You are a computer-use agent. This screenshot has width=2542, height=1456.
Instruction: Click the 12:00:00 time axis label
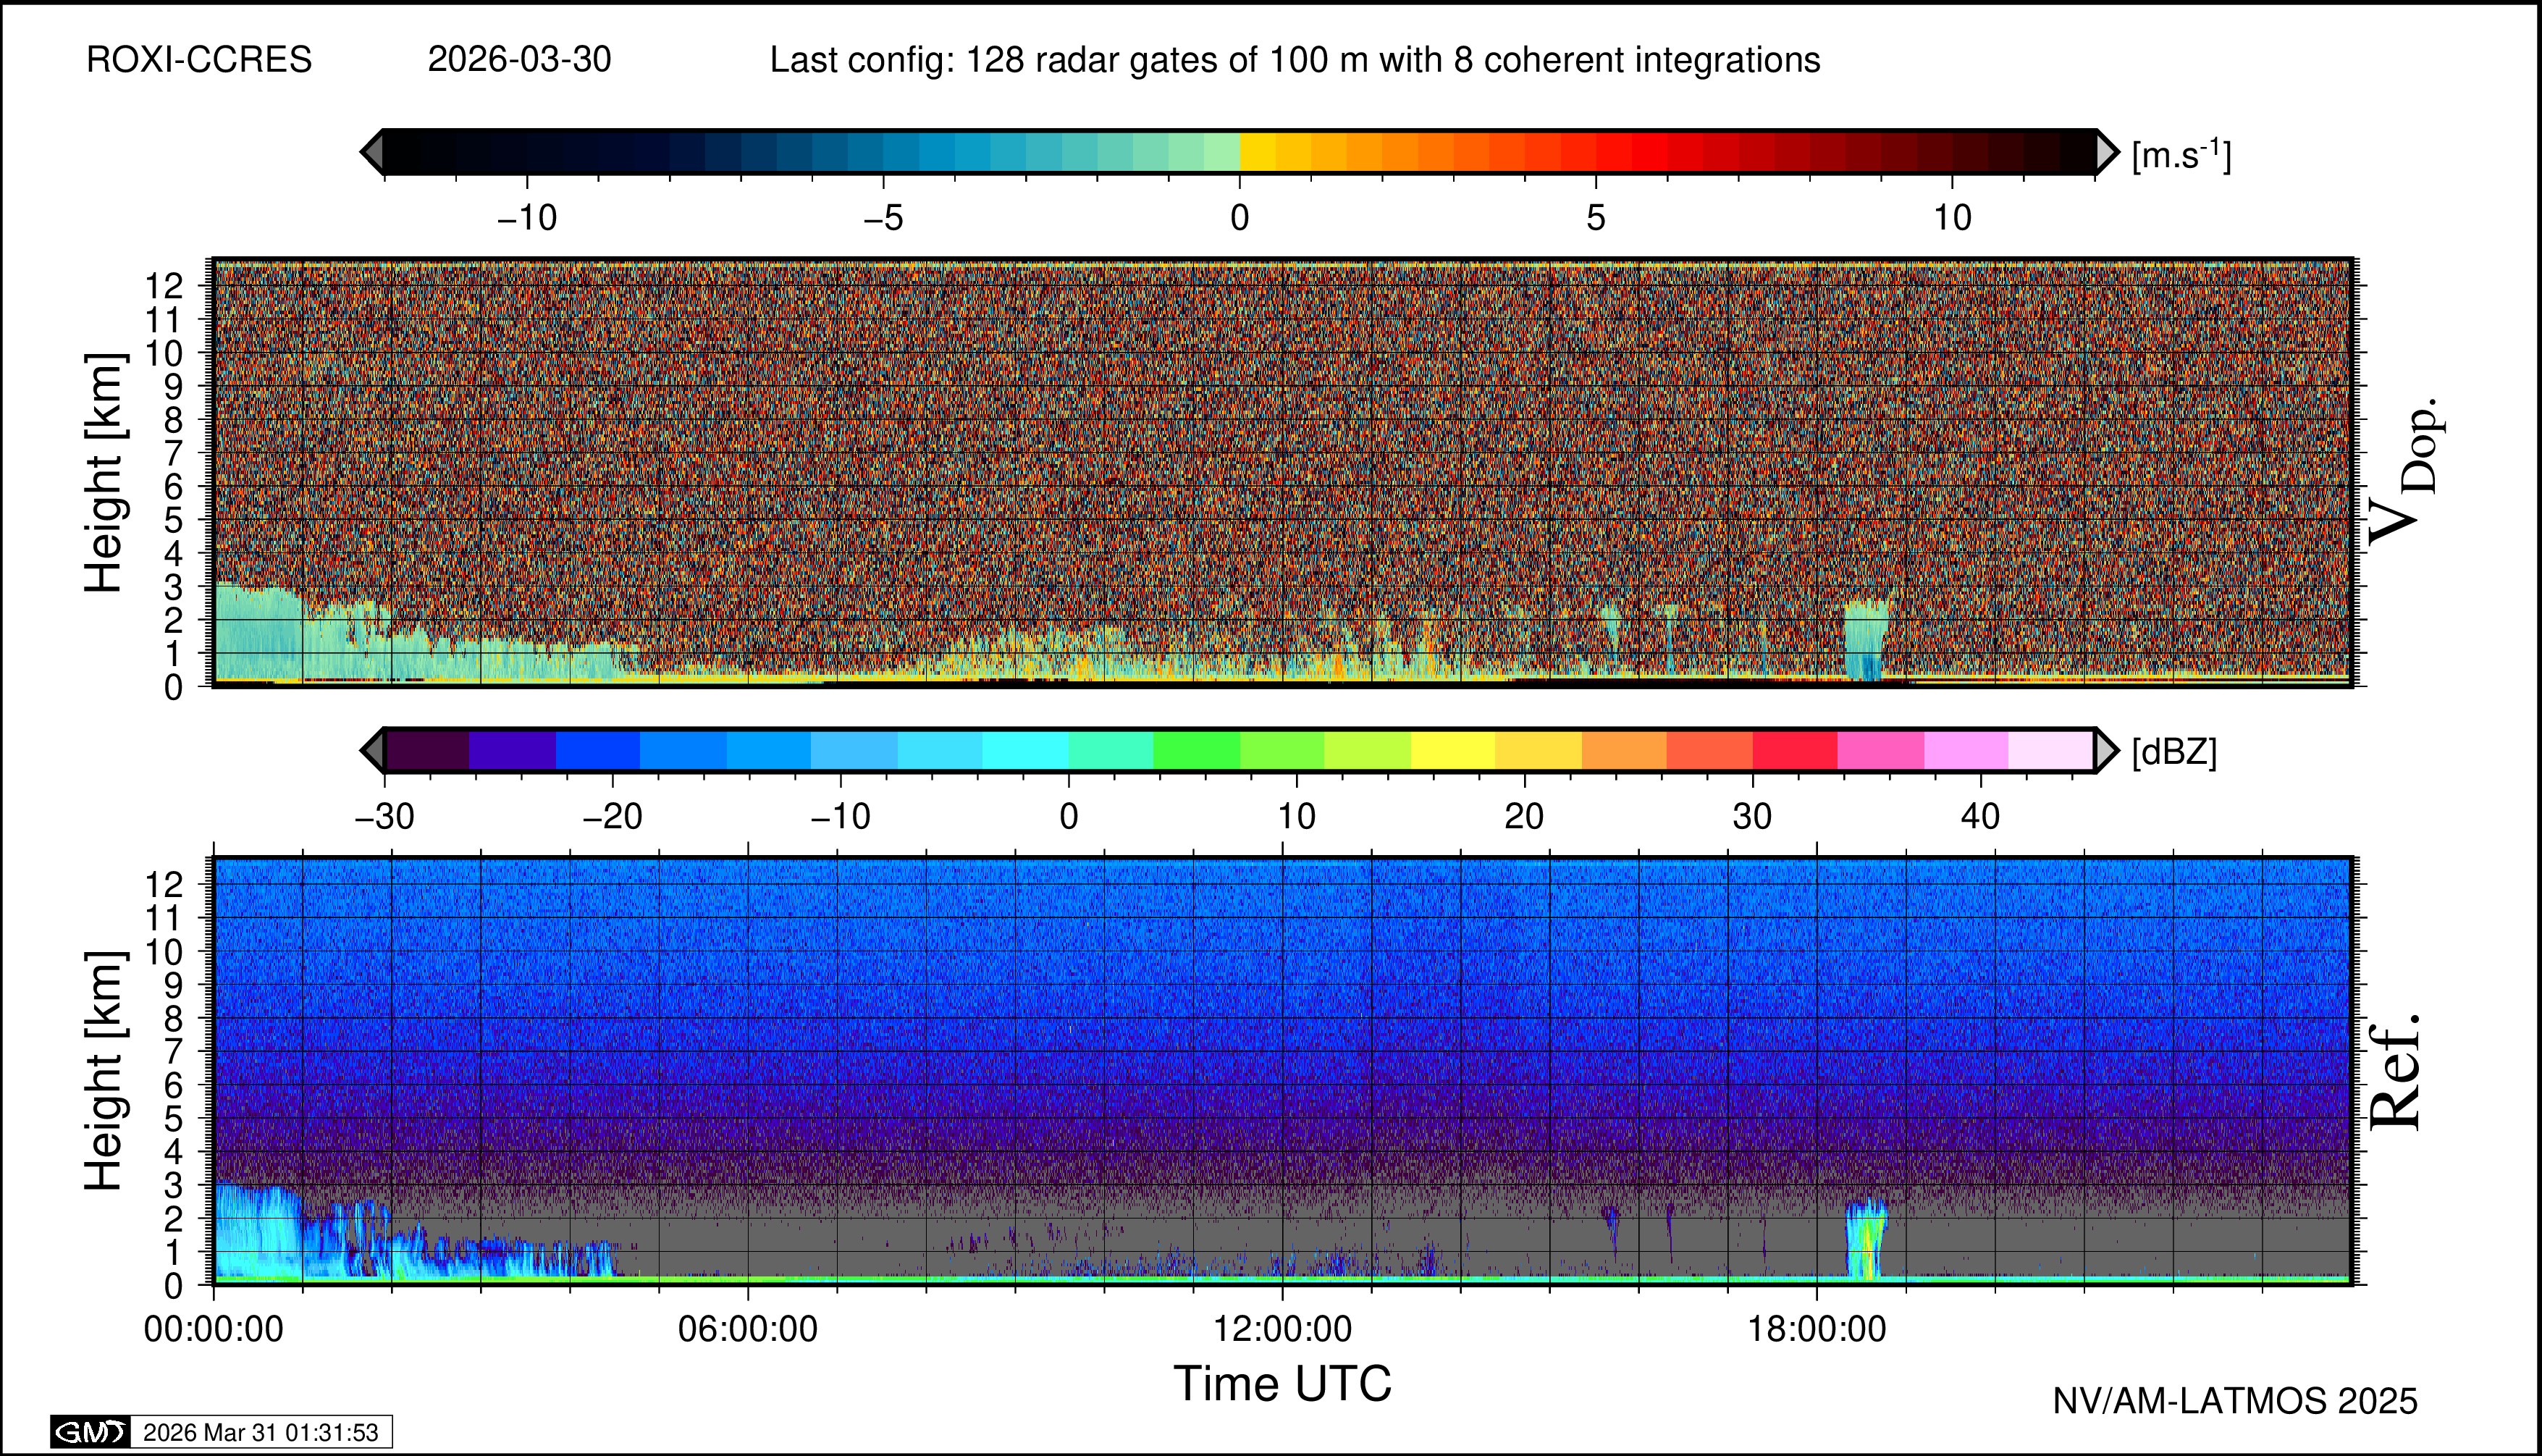[x=1283, y=1329]
